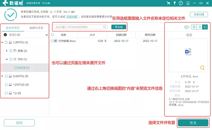Click the 0.00 B size cell in file row
The image size is (212, 130).
102,41
